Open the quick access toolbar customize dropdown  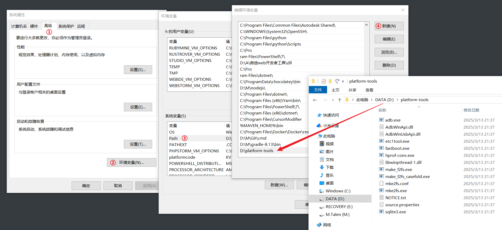pos(343,82)
